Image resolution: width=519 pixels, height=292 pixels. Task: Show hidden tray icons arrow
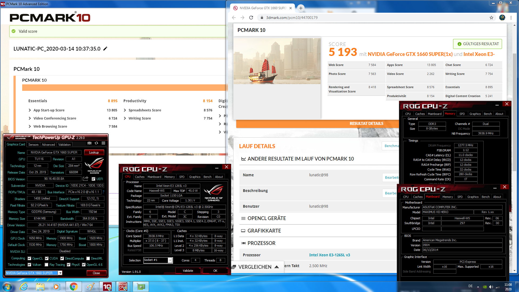click(478, 287)
